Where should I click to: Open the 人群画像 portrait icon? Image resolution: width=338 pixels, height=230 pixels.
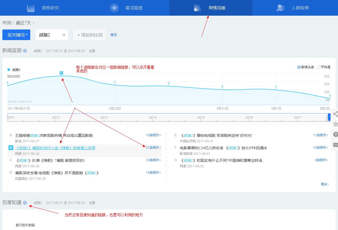point(280,8)
